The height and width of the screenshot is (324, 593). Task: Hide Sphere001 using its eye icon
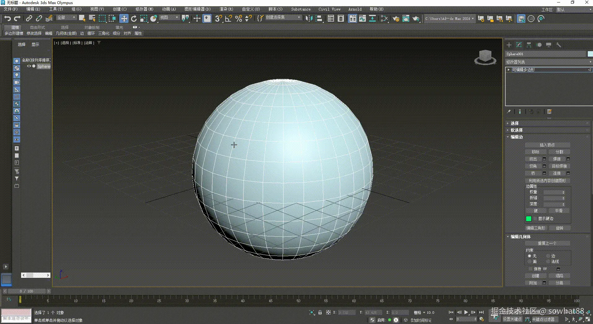(x=29, y=66)
